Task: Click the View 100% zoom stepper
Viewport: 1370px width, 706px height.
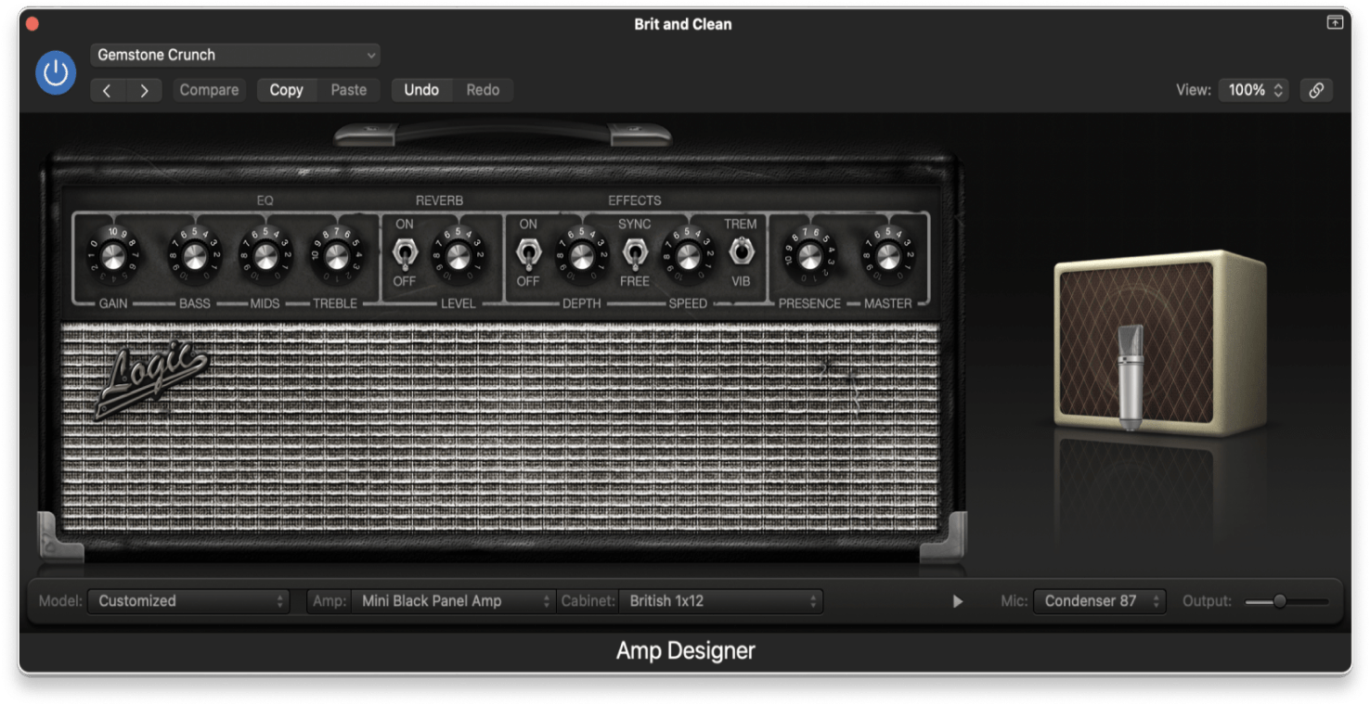Action: (x=1253, y=90)
